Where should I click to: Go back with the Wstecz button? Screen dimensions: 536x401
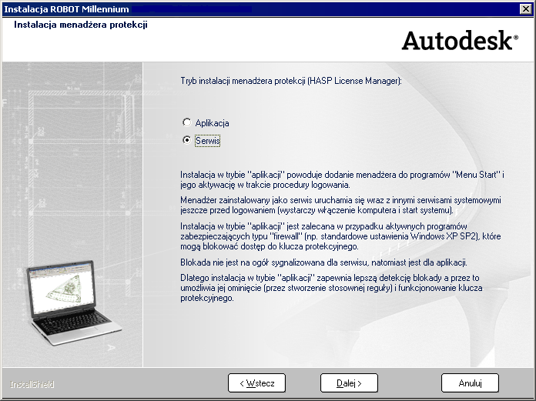click(x=256, y=383)
